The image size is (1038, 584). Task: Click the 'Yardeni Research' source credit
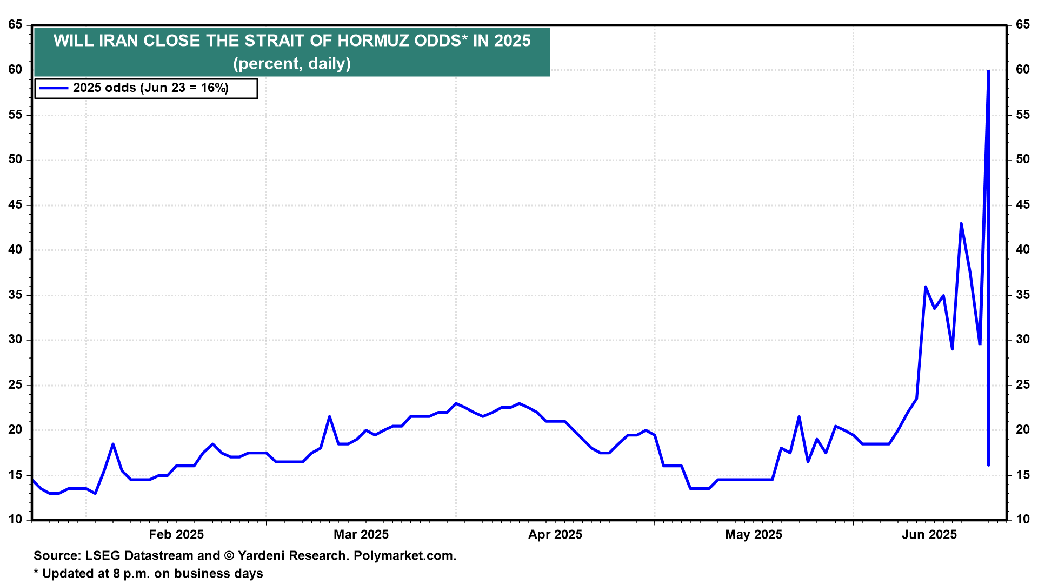pos(292,556)
